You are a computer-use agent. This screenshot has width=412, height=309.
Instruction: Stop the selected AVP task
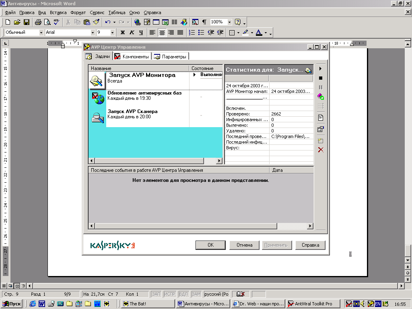coord(320,78)
